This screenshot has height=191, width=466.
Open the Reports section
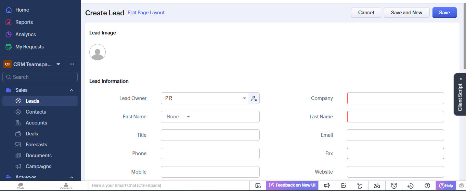point(24,22)
